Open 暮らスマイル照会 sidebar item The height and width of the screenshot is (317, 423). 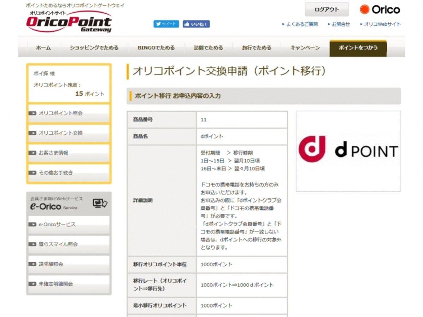69,244
